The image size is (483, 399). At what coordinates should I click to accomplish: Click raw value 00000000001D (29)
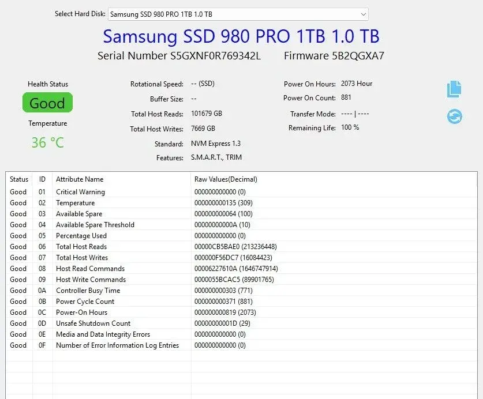[x=222, y=323]
